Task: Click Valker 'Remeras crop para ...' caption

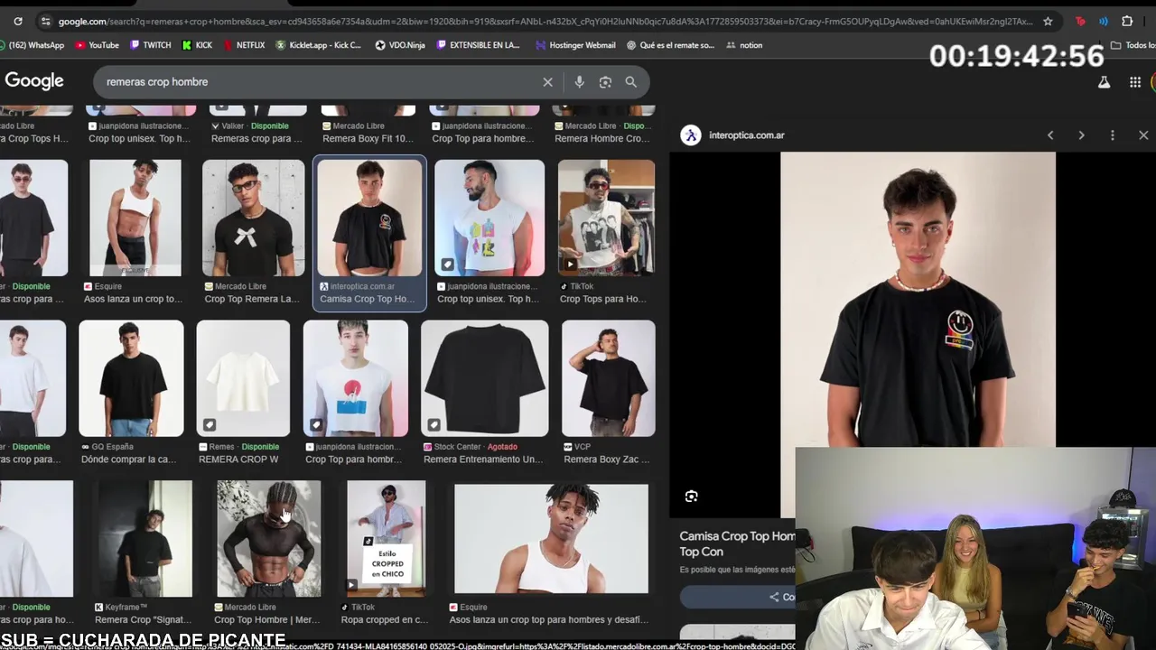Action: pyautogui.click(x=256, y=139)
